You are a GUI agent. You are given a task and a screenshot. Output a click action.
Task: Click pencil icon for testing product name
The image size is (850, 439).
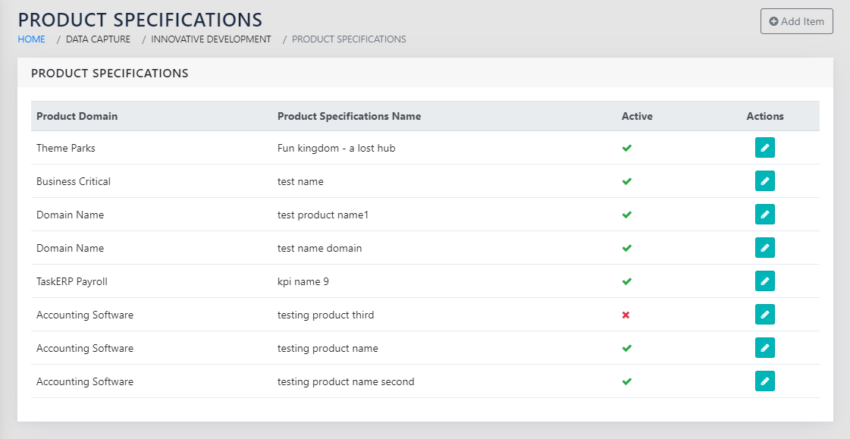coord(764,348)
